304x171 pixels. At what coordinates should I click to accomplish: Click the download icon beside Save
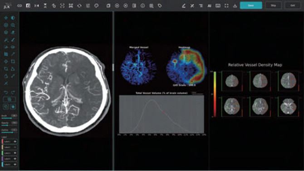click(235, 6)
